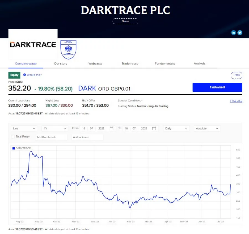Click the Add Benchmark input field
Image resolution: width=249 pixels, height=234 pixels.
click(51, 137)
